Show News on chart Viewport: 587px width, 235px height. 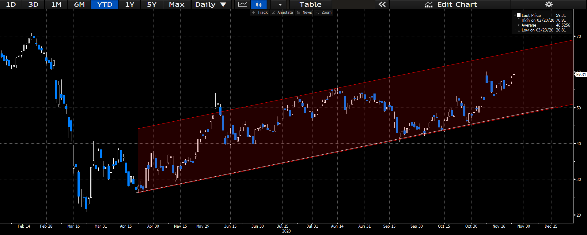click(304, 13)
